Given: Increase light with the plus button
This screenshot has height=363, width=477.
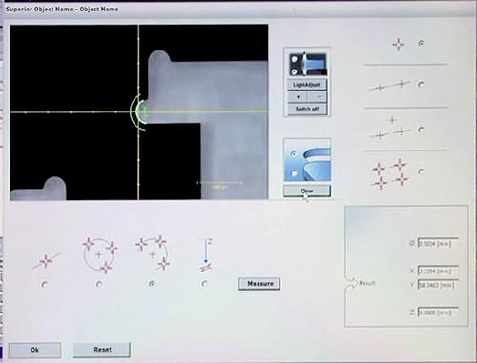Looking at the screenshot, I should (298, 97).
